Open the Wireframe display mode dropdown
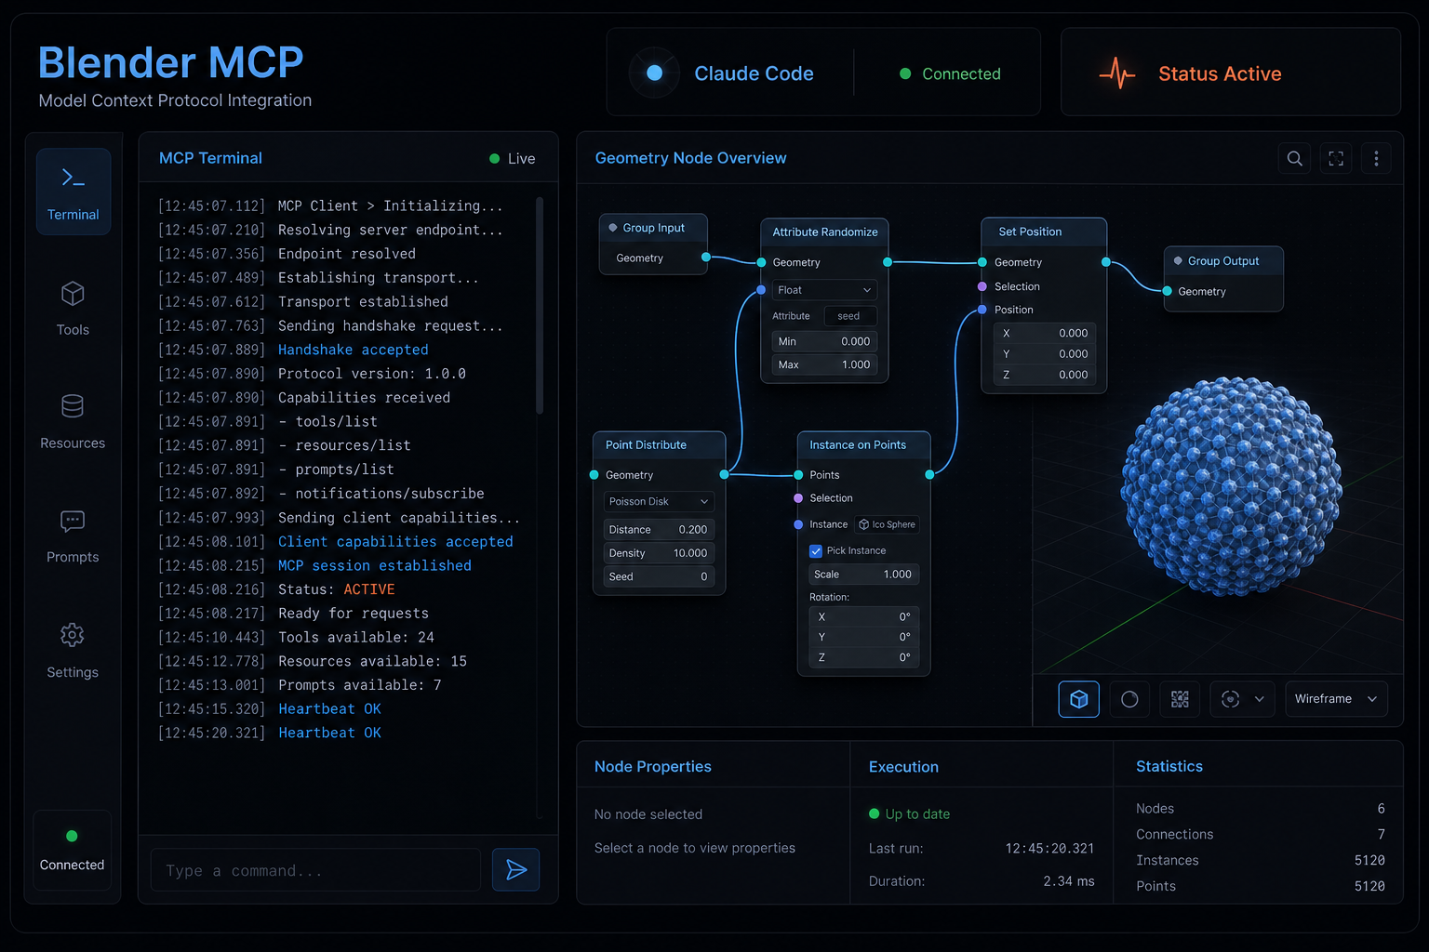Viewport: 1429px width, 952px height. 1335,699
